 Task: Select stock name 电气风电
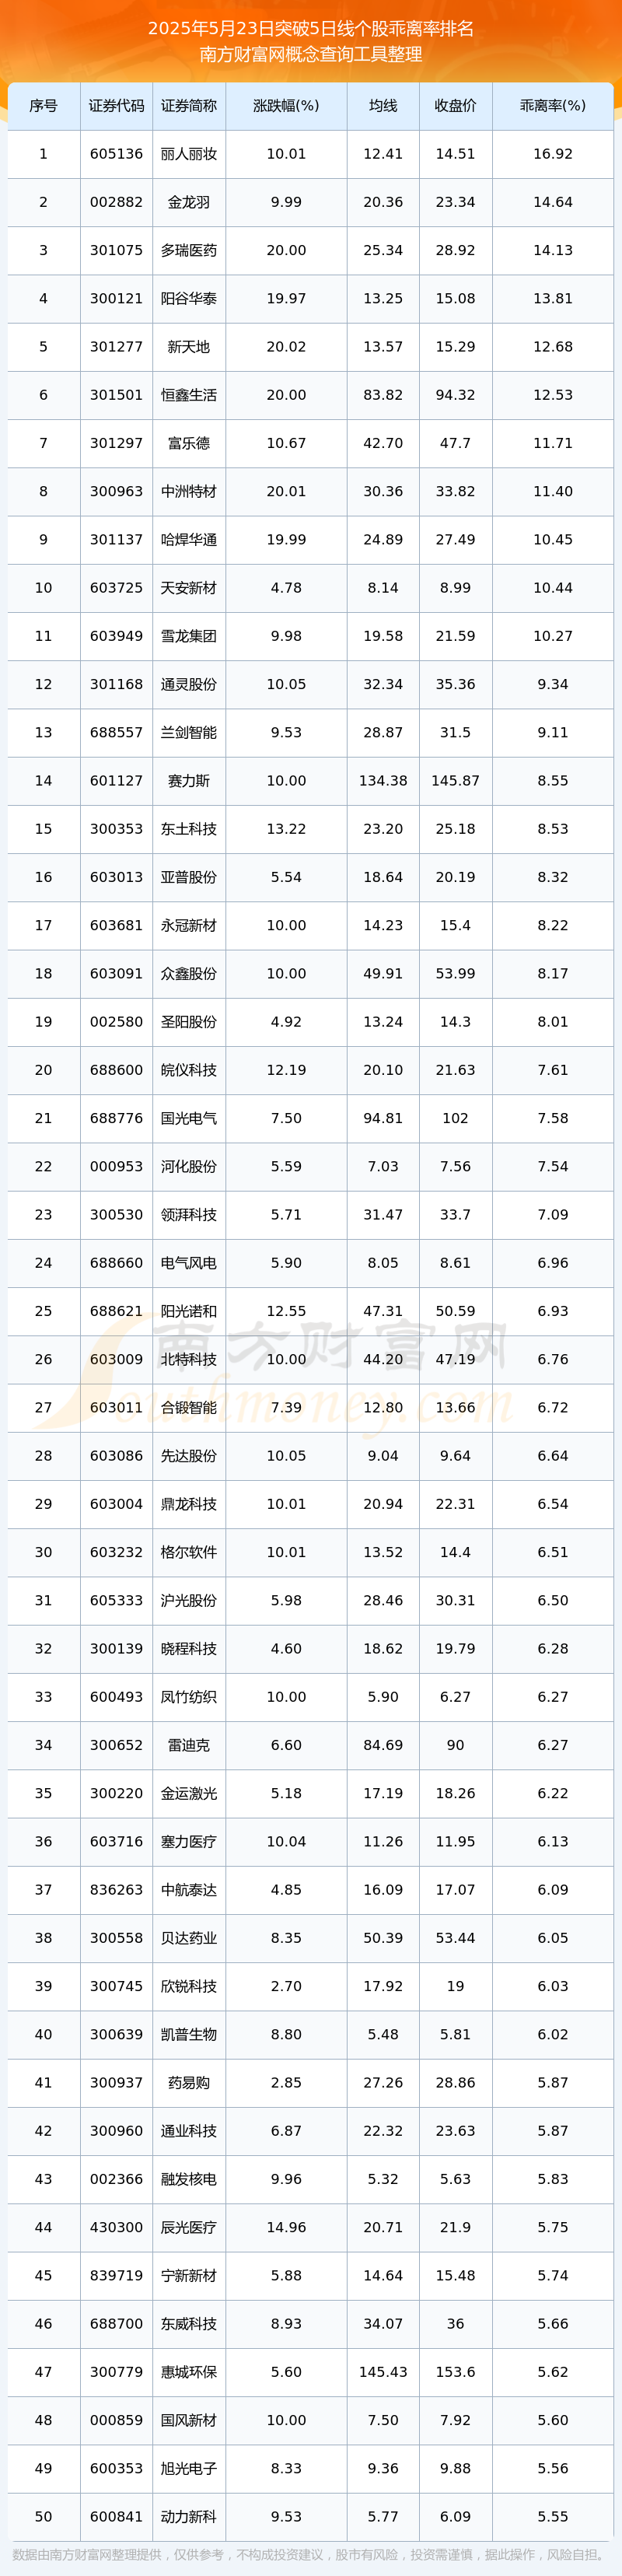point(189,1263)
